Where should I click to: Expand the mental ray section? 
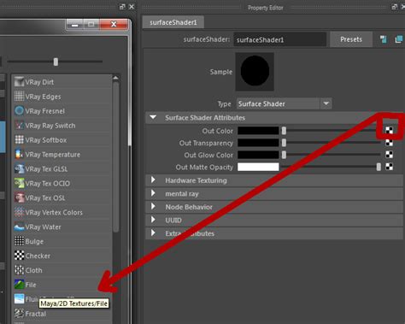click(x=153, y=193)
